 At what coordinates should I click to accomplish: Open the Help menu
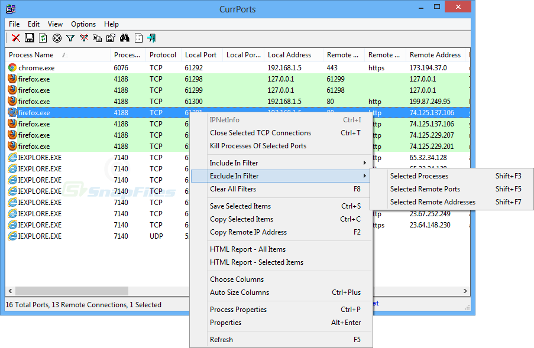[x=111, y=24]
